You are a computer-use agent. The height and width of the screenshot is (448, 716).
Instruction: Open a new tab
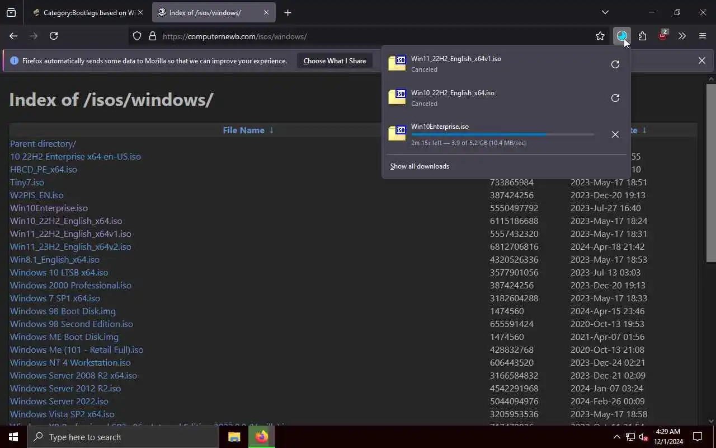click(288, 12)
